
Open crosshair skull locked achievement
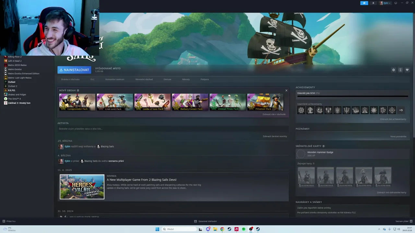point(392,110)
